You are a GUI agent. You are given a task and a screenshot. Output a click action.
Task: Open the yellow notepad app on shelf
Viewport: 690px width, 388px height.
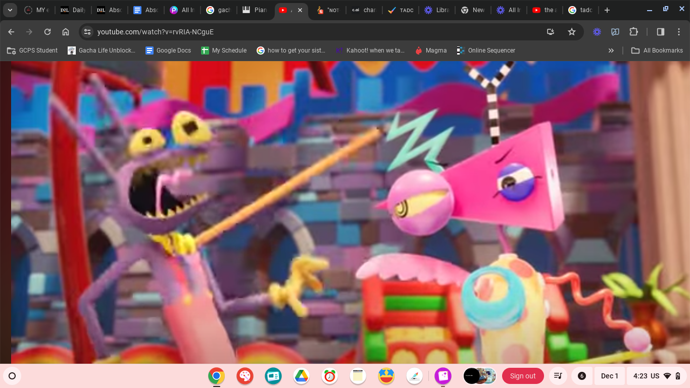pos(358,376)
